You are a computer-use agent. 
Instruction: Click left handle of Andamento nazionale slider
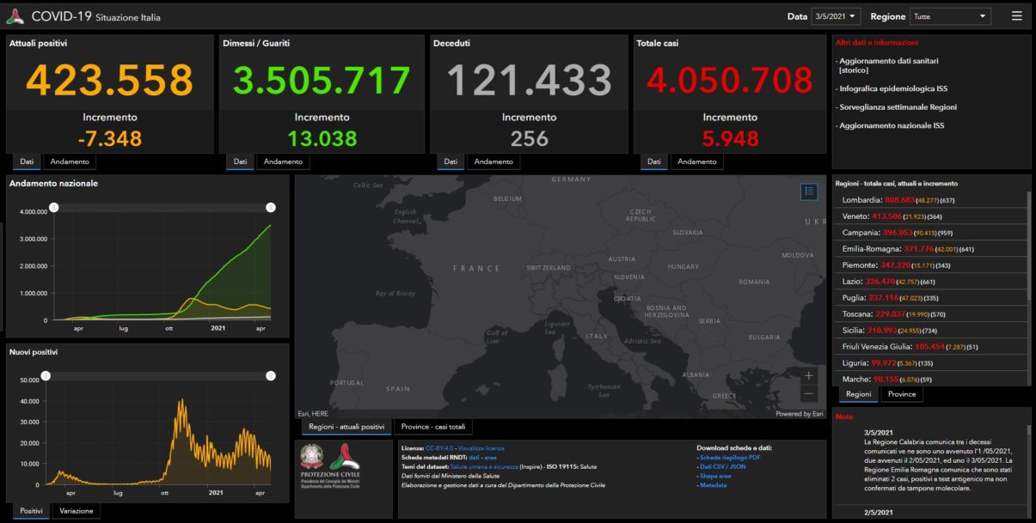click(53, 207)
